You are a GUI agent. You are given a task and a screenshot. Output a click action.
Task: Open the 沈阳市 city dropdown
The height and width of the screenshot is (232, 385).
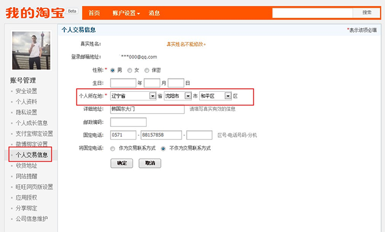click(178, 96)
